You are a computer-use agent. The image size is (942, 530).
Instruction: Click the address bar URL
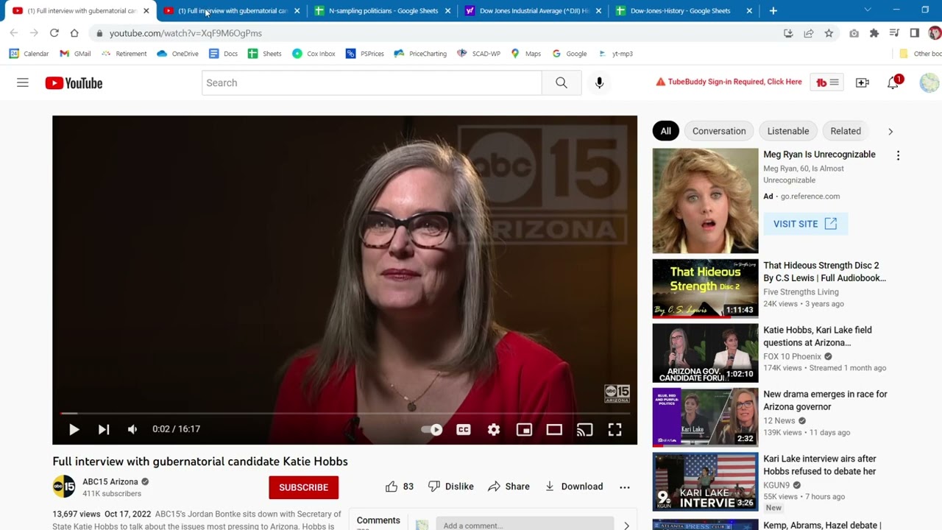click(185, 33)
